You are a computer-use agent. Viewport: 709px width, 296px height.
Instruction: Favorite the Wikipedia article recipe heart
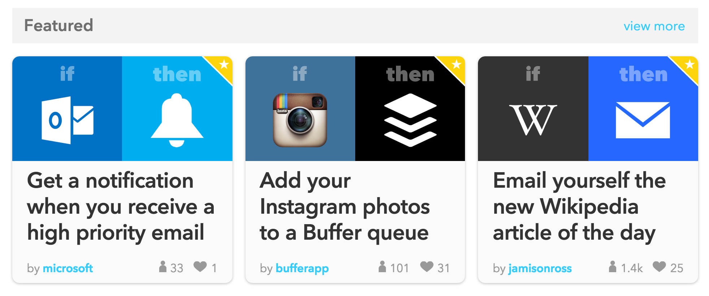coord(659,266)
